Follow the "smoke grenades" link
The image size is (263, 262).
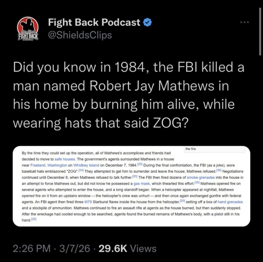point(201,178)
